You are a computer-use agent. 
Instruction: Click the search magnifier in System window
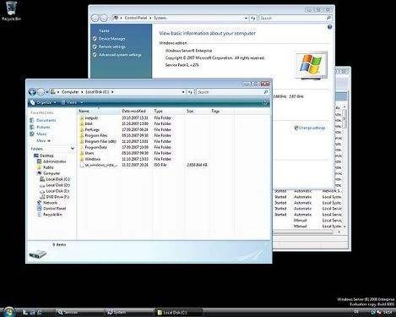pos(328,18)
